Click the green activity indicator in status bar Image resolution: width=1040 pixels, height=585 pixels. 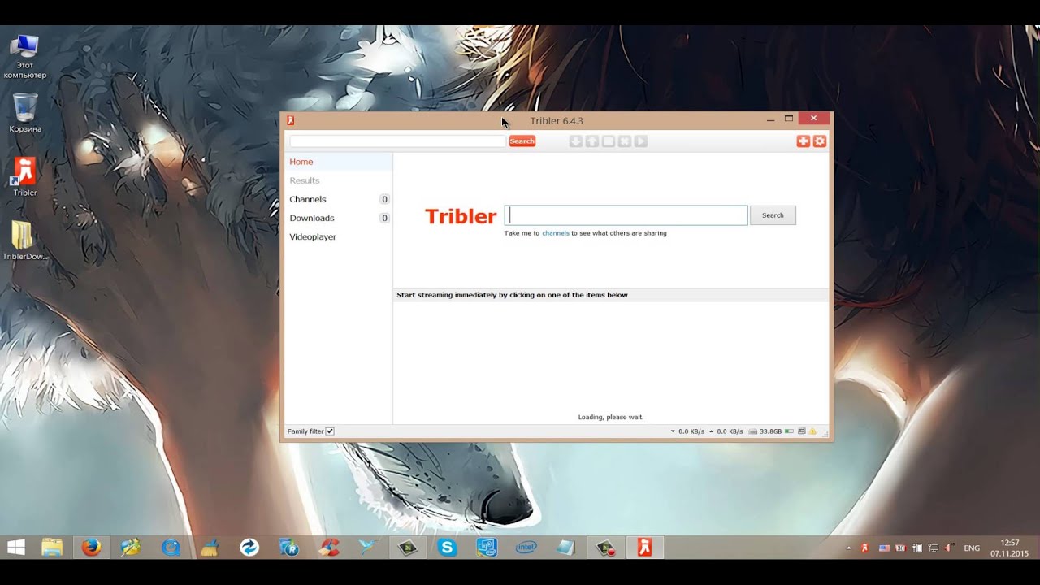tap(789, 431)
